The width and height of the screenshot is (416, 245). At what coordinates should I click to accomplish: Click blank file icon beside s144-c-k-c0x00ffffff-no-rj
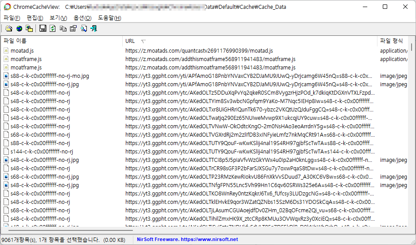tap(6, 152)
